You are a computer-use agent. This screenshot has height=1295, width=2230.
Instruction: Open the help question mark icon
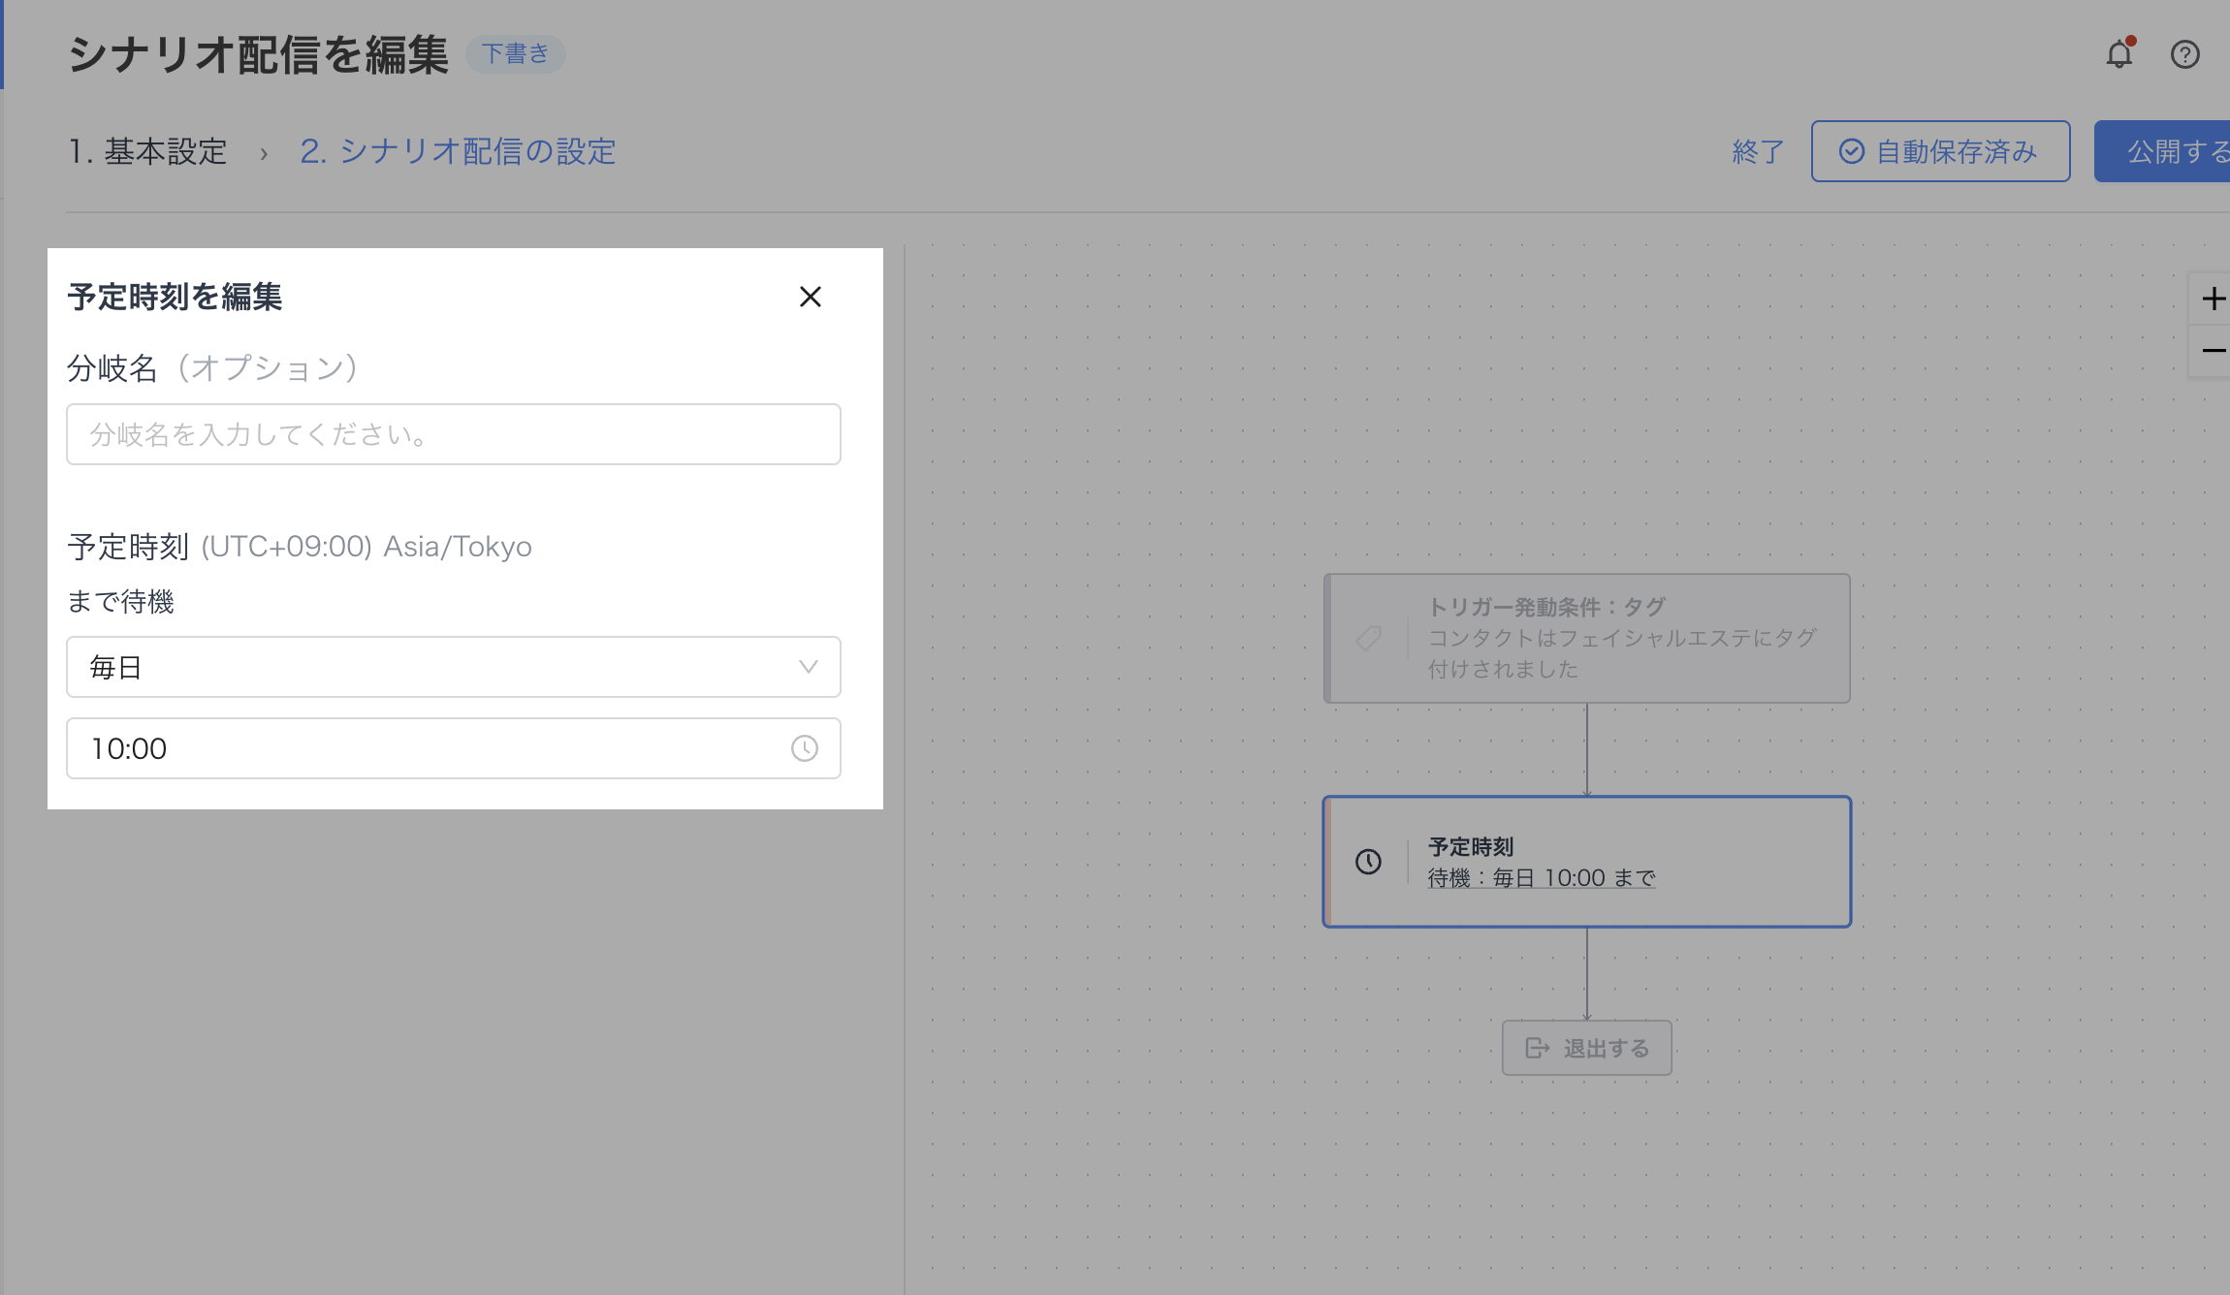tap(2184, 54)
